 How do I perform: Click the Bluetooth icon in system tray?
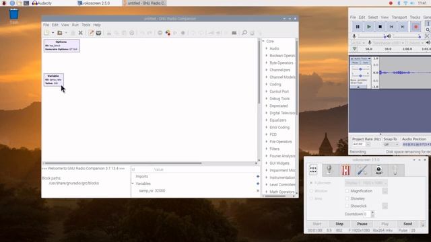point(399,3)
